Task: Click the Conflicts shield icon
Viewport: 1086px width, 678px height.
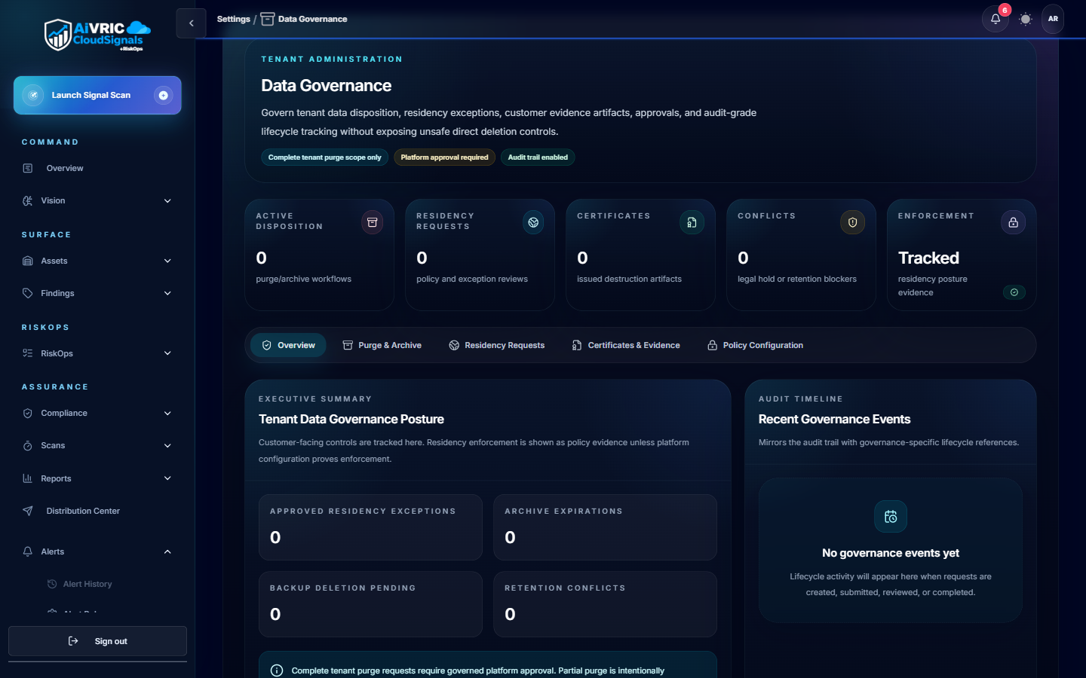Action: (x=852, y=222)
